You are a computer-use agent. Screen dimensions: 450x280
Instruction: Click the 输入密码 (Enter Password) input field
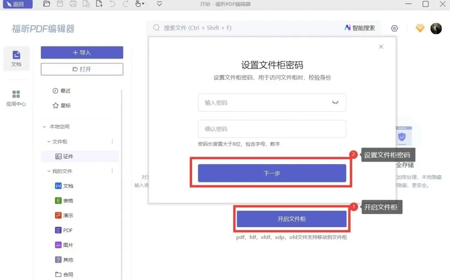[x=271, y=103]
